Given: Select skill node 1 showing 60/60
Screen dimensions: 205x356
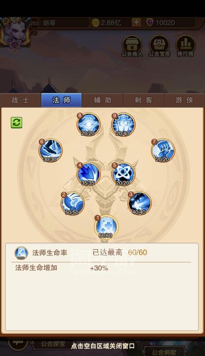Looking at the screenshot, I should point(106,227).
